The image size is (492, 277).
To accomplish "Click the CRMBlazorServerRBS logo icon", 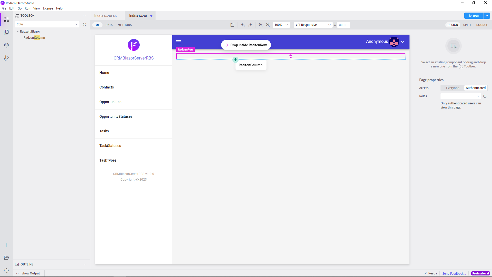I will click(134, 45).
